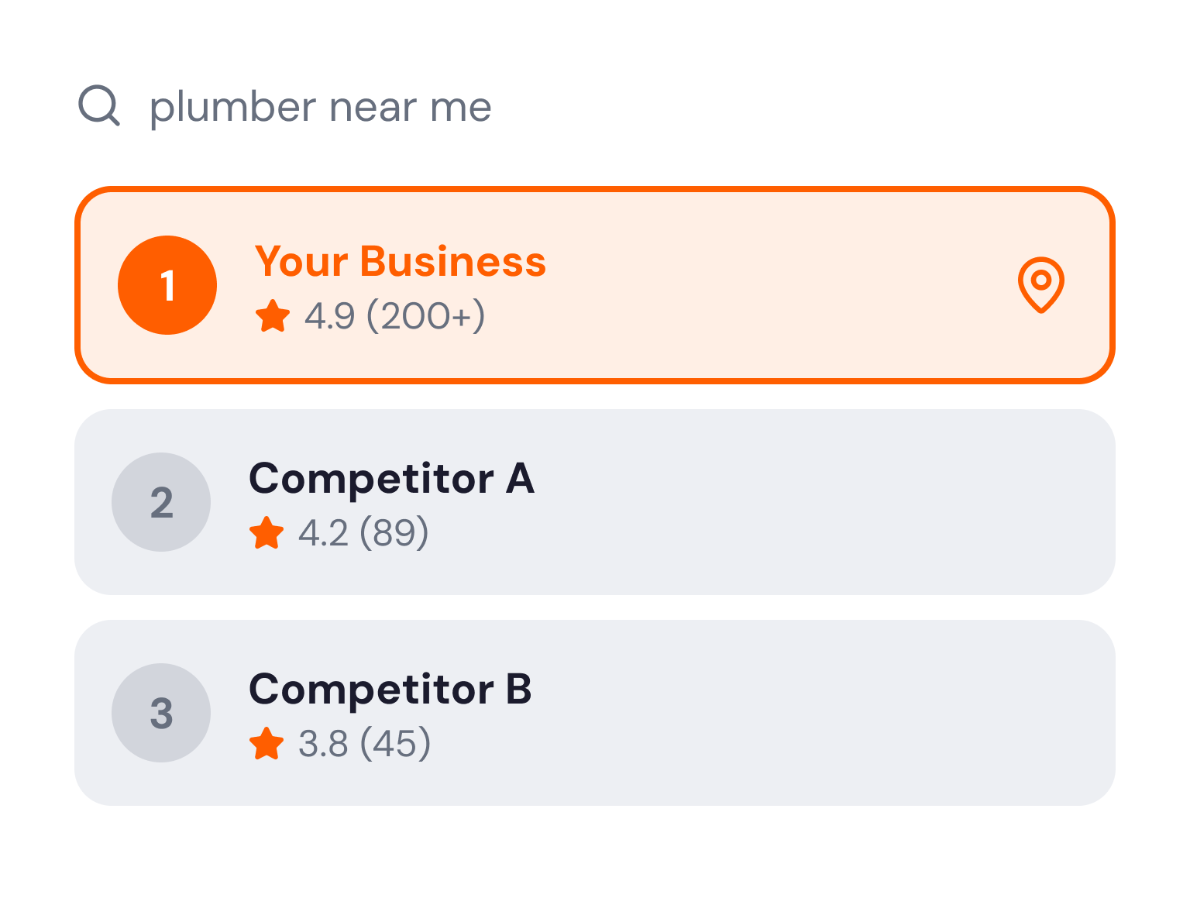The image size is (1190, 905).
Task: Open the 'Competitor A' title link
Action: (391, 479)
